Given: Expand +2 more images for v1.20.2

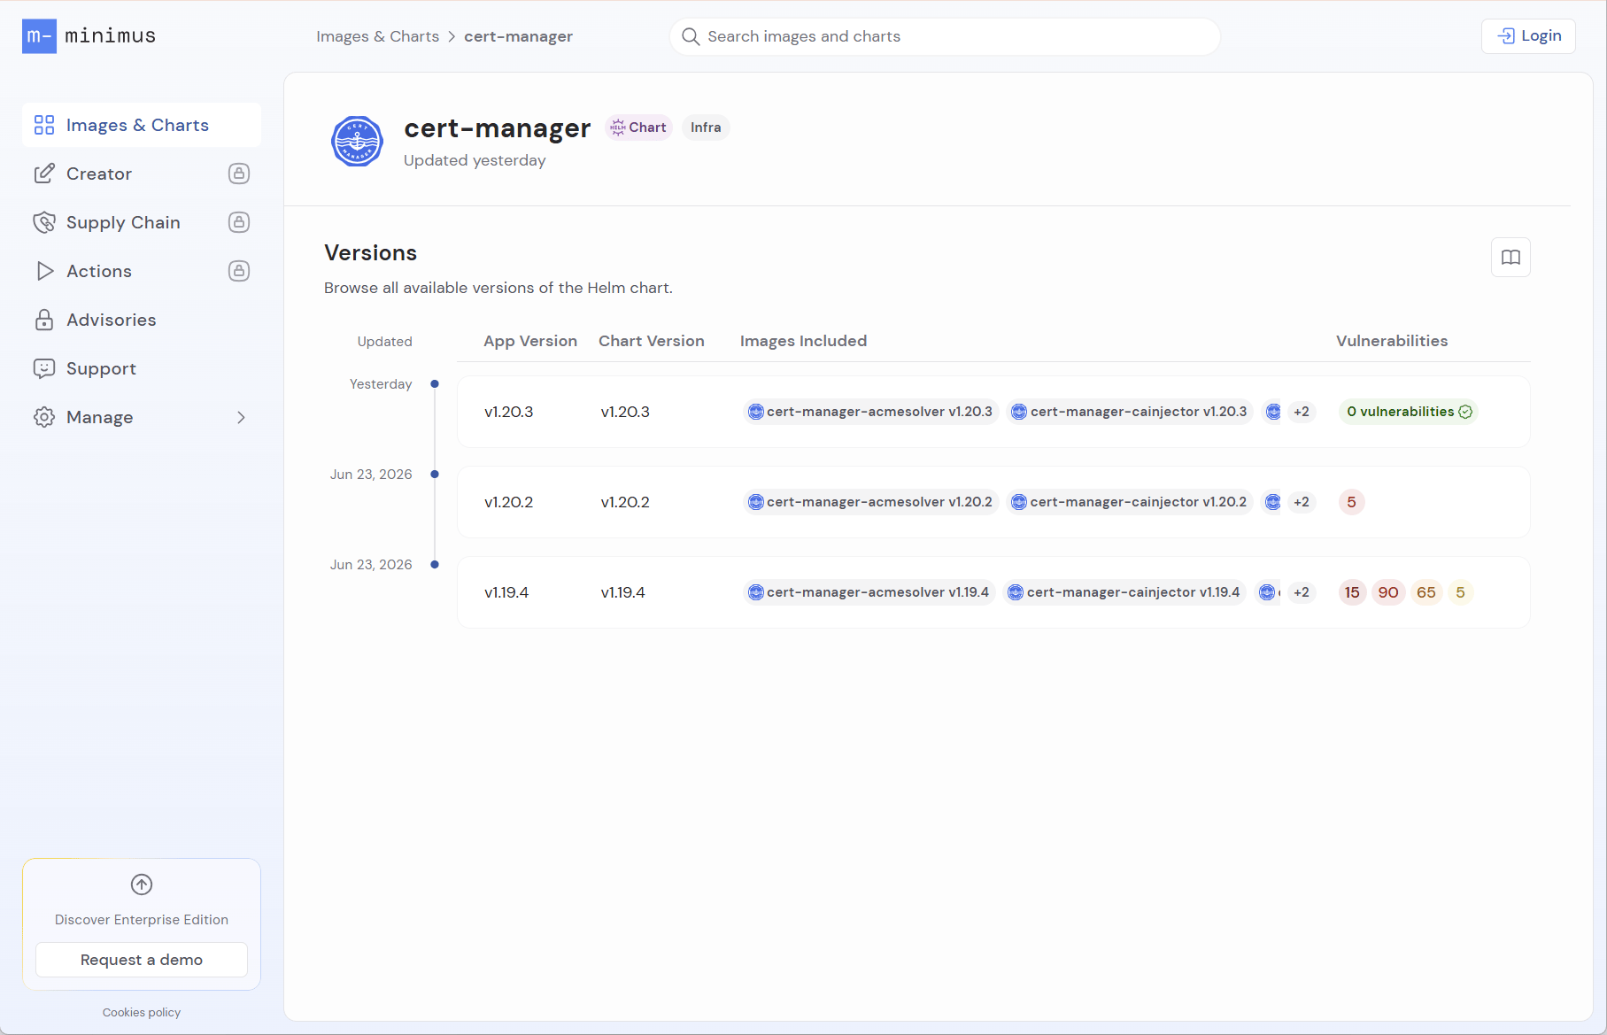Looking at the screenshot, I should click(1302, 502).
